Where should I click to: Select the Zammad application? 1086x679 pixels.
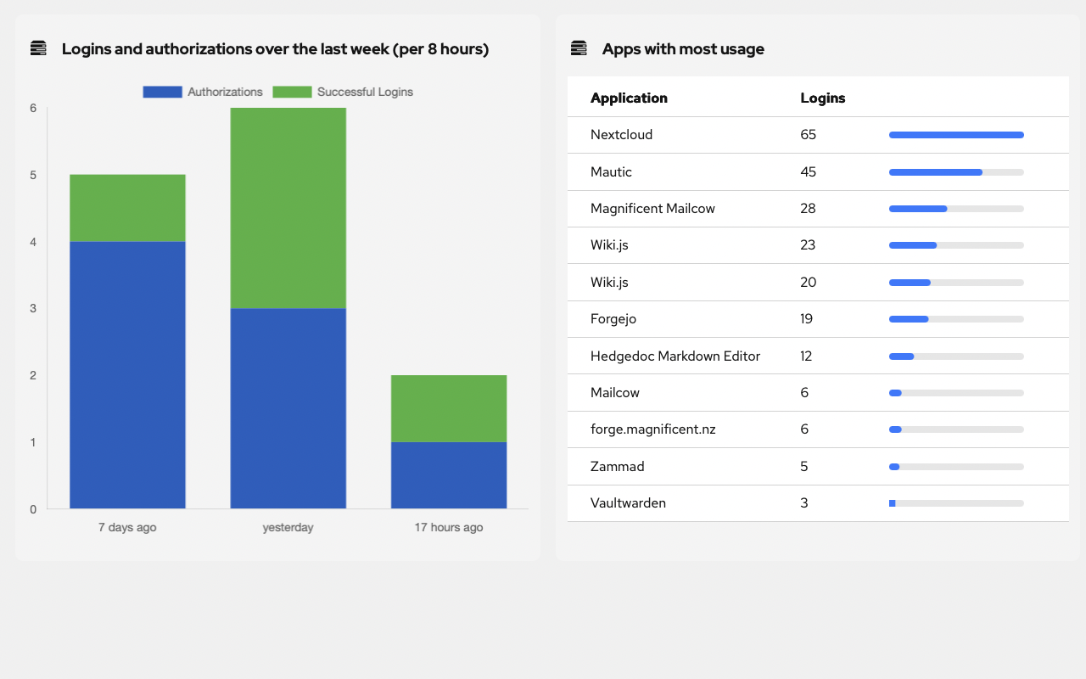point(818,467)
